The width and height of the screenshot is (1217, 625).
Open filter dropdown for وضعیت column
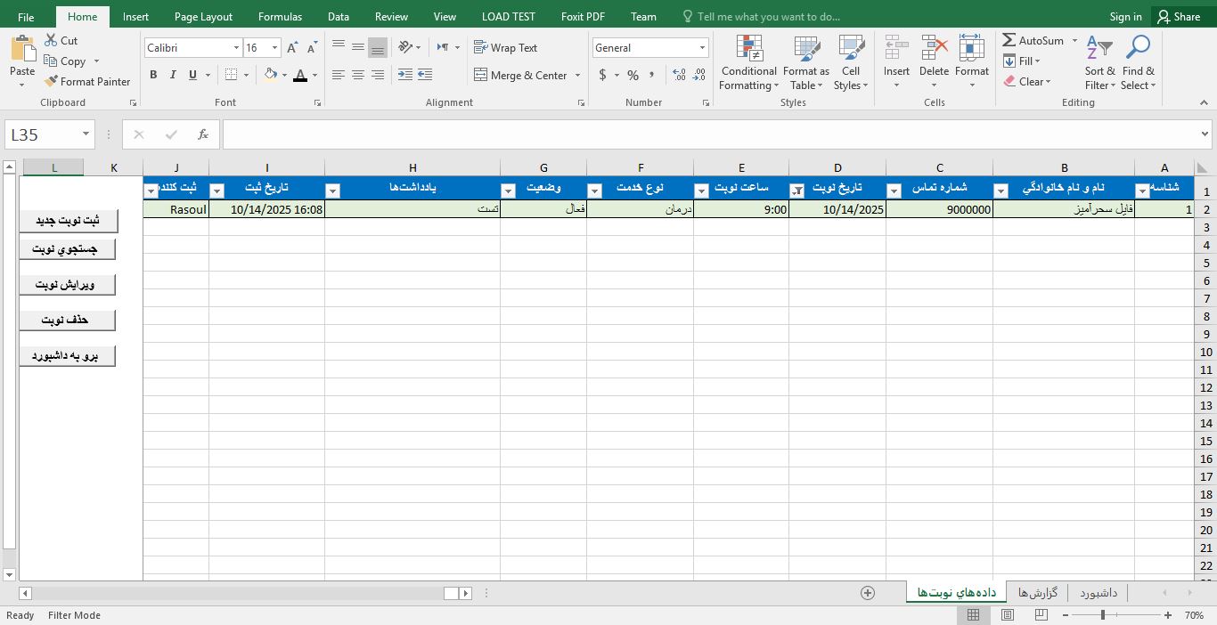[508, 191]
